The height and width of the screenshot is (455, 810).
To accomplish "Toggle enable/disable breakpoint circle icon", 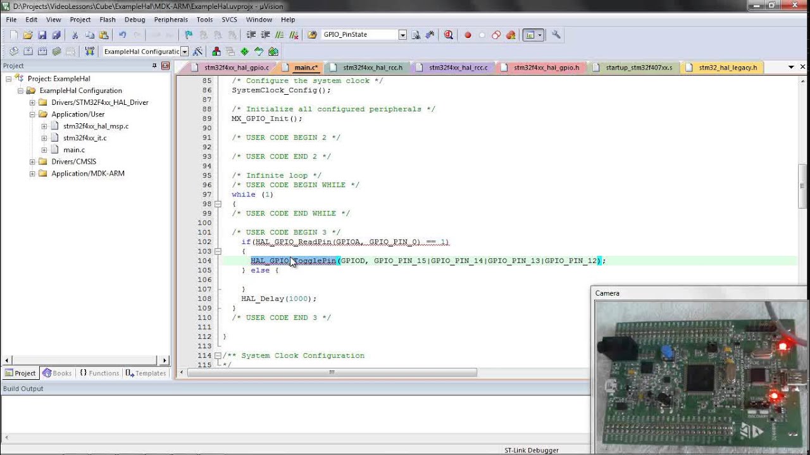I will click(482, 35).
